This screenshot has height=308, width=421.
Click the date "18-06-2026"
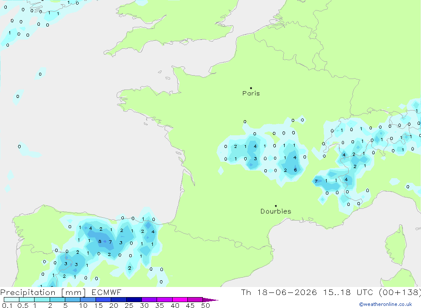tap(287, 292)
